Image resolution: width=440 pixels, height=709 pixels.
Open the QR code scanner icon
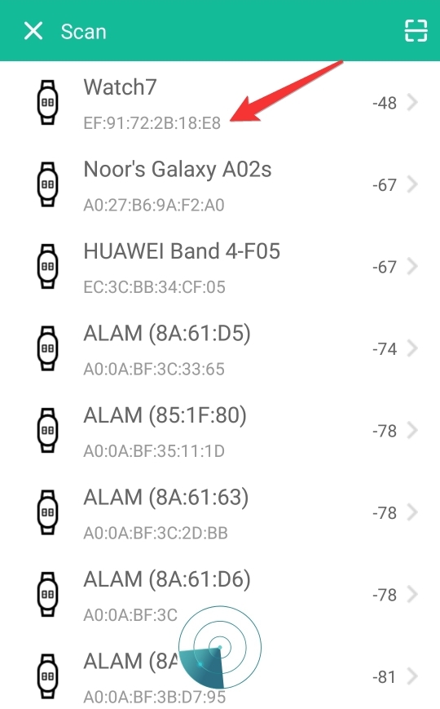point(416,31)
